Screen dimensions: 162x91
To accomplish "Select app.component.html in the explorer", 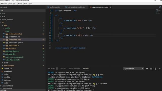I will coord(13,40).
